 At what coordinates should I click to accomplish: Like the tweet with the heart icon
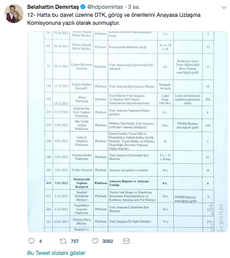(x=95, y=241)
